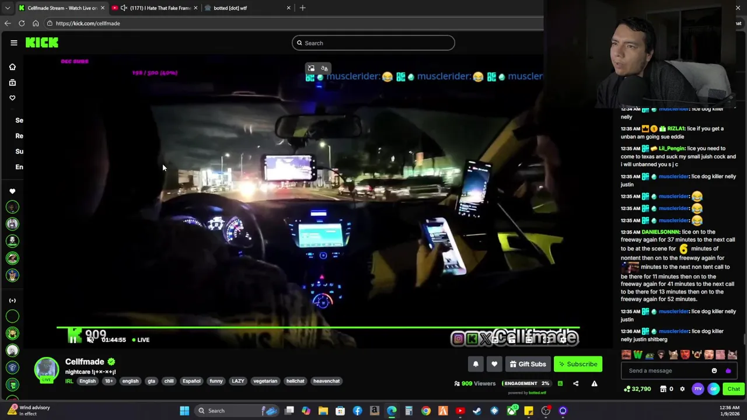Go back in the browser
The width and height of the screenshot is (747, 420).
coord(8,23)
